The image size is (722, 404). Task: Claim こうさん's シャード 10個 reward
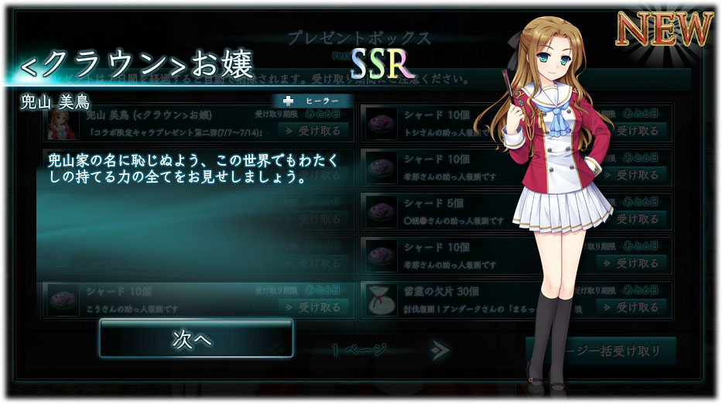click(x=313, y=307)
